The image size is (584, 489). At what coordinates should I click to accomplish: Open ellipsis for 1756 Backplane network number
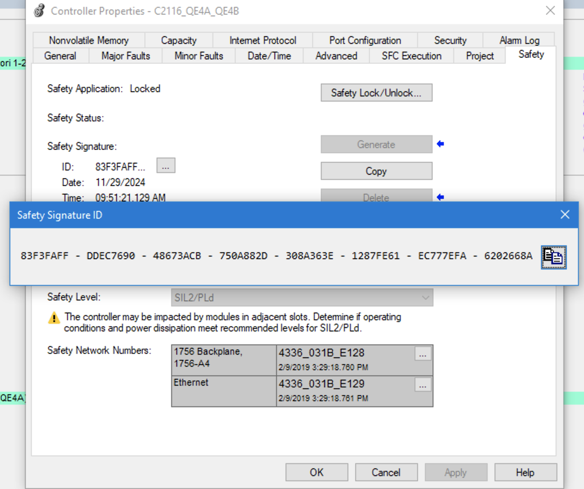[423, 354]
